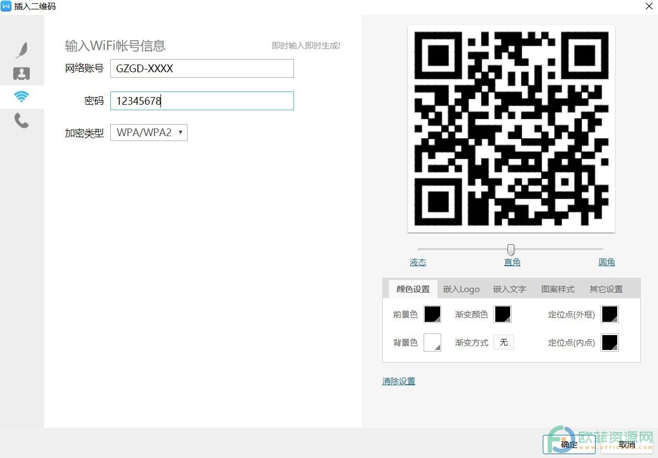Switch to the 其它设置 tab

[x=606, y=289]
